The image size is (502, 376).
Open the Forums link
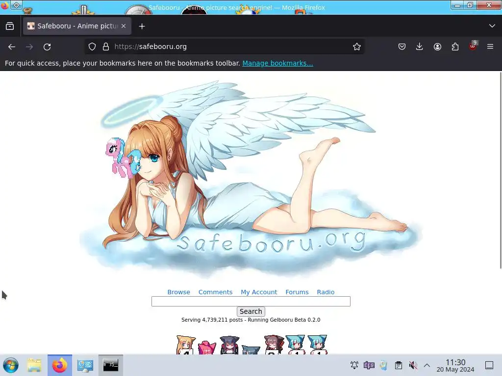pos(297,292)
